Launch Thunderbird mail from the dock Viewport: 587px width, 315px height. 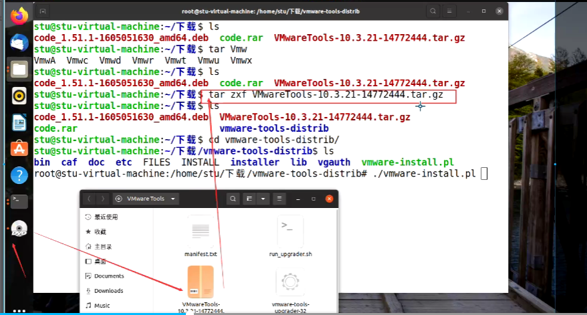pyautogui.click(x=19, y=43)
